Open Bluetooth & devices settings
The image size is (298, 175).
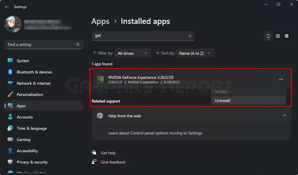coord(44,72)
